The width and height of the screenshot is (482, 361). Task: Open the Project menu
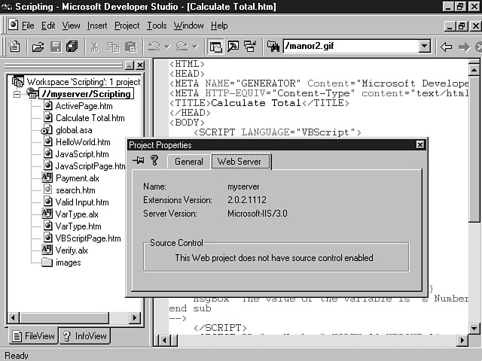point(127,26)
